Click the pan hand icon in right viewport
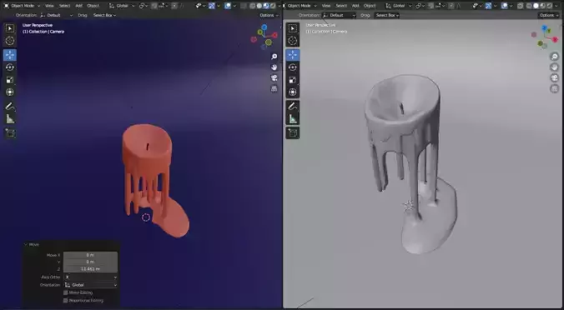Screen dimensions: 564x310 tap(554, 67)
